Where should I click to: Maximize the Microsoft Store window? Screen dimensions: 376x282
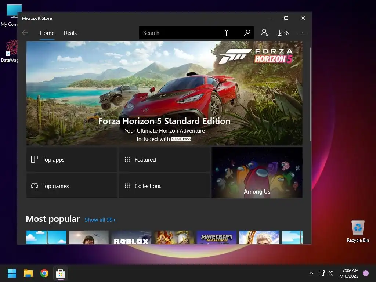point(286,18)
